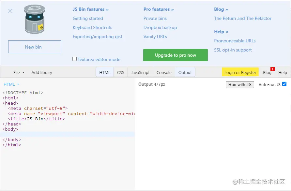Expand the HTML panel language dropdown

click(x=11, y=84)
